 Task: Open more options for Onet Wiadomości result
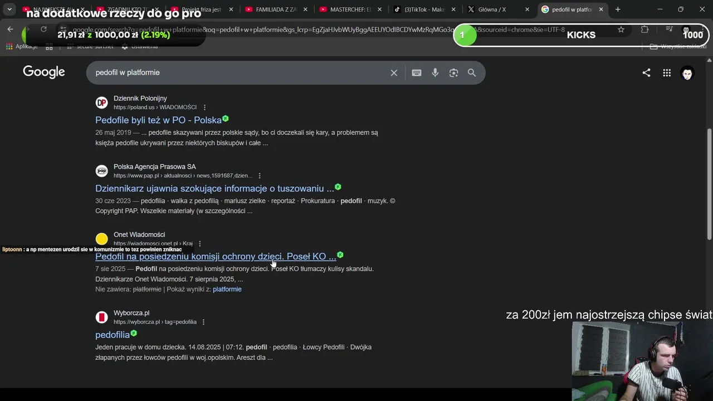click(199, 244)
